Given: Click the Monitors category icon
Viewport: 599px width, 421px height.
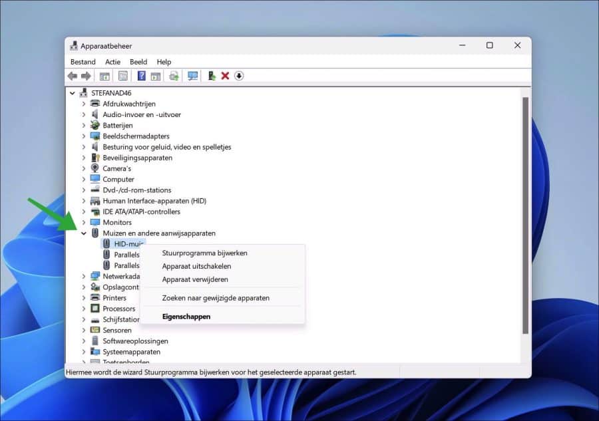Looking at the screenshot, I should tap(95, 222).
